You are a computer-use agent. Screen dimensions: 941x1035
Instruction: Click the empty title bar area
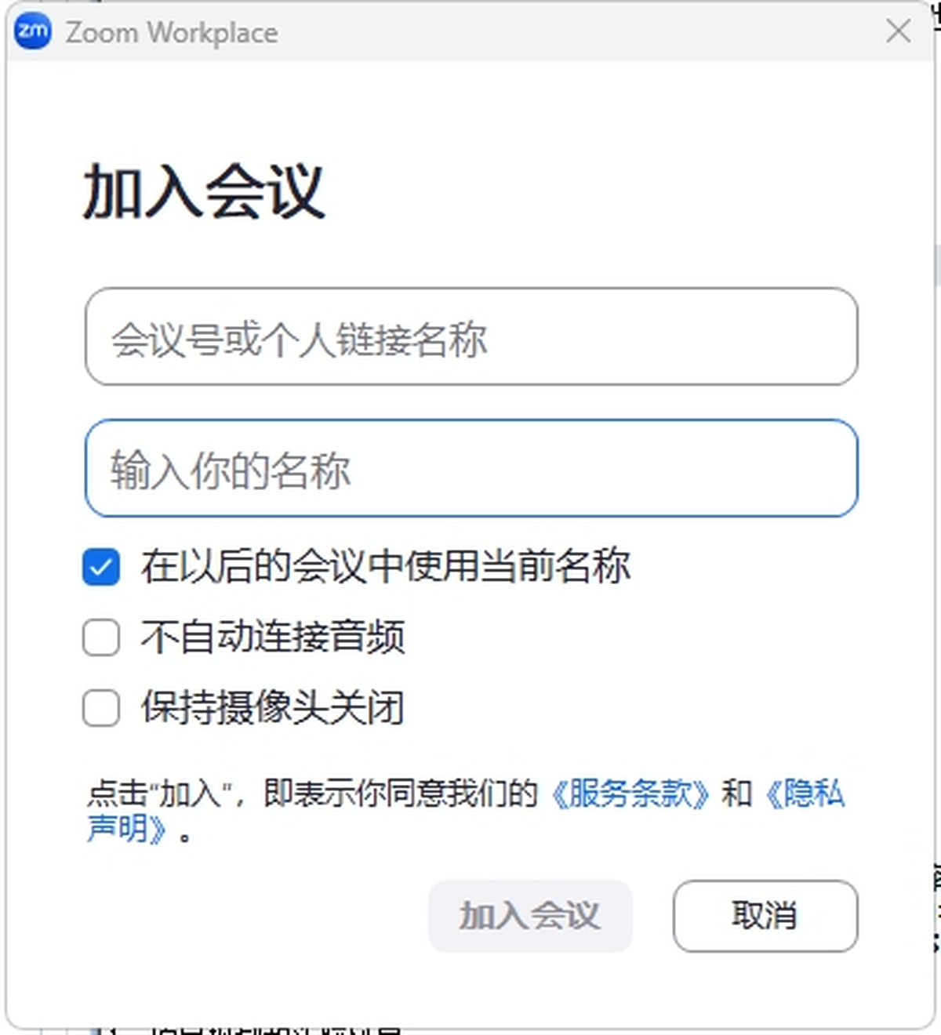tap(549, 32)
